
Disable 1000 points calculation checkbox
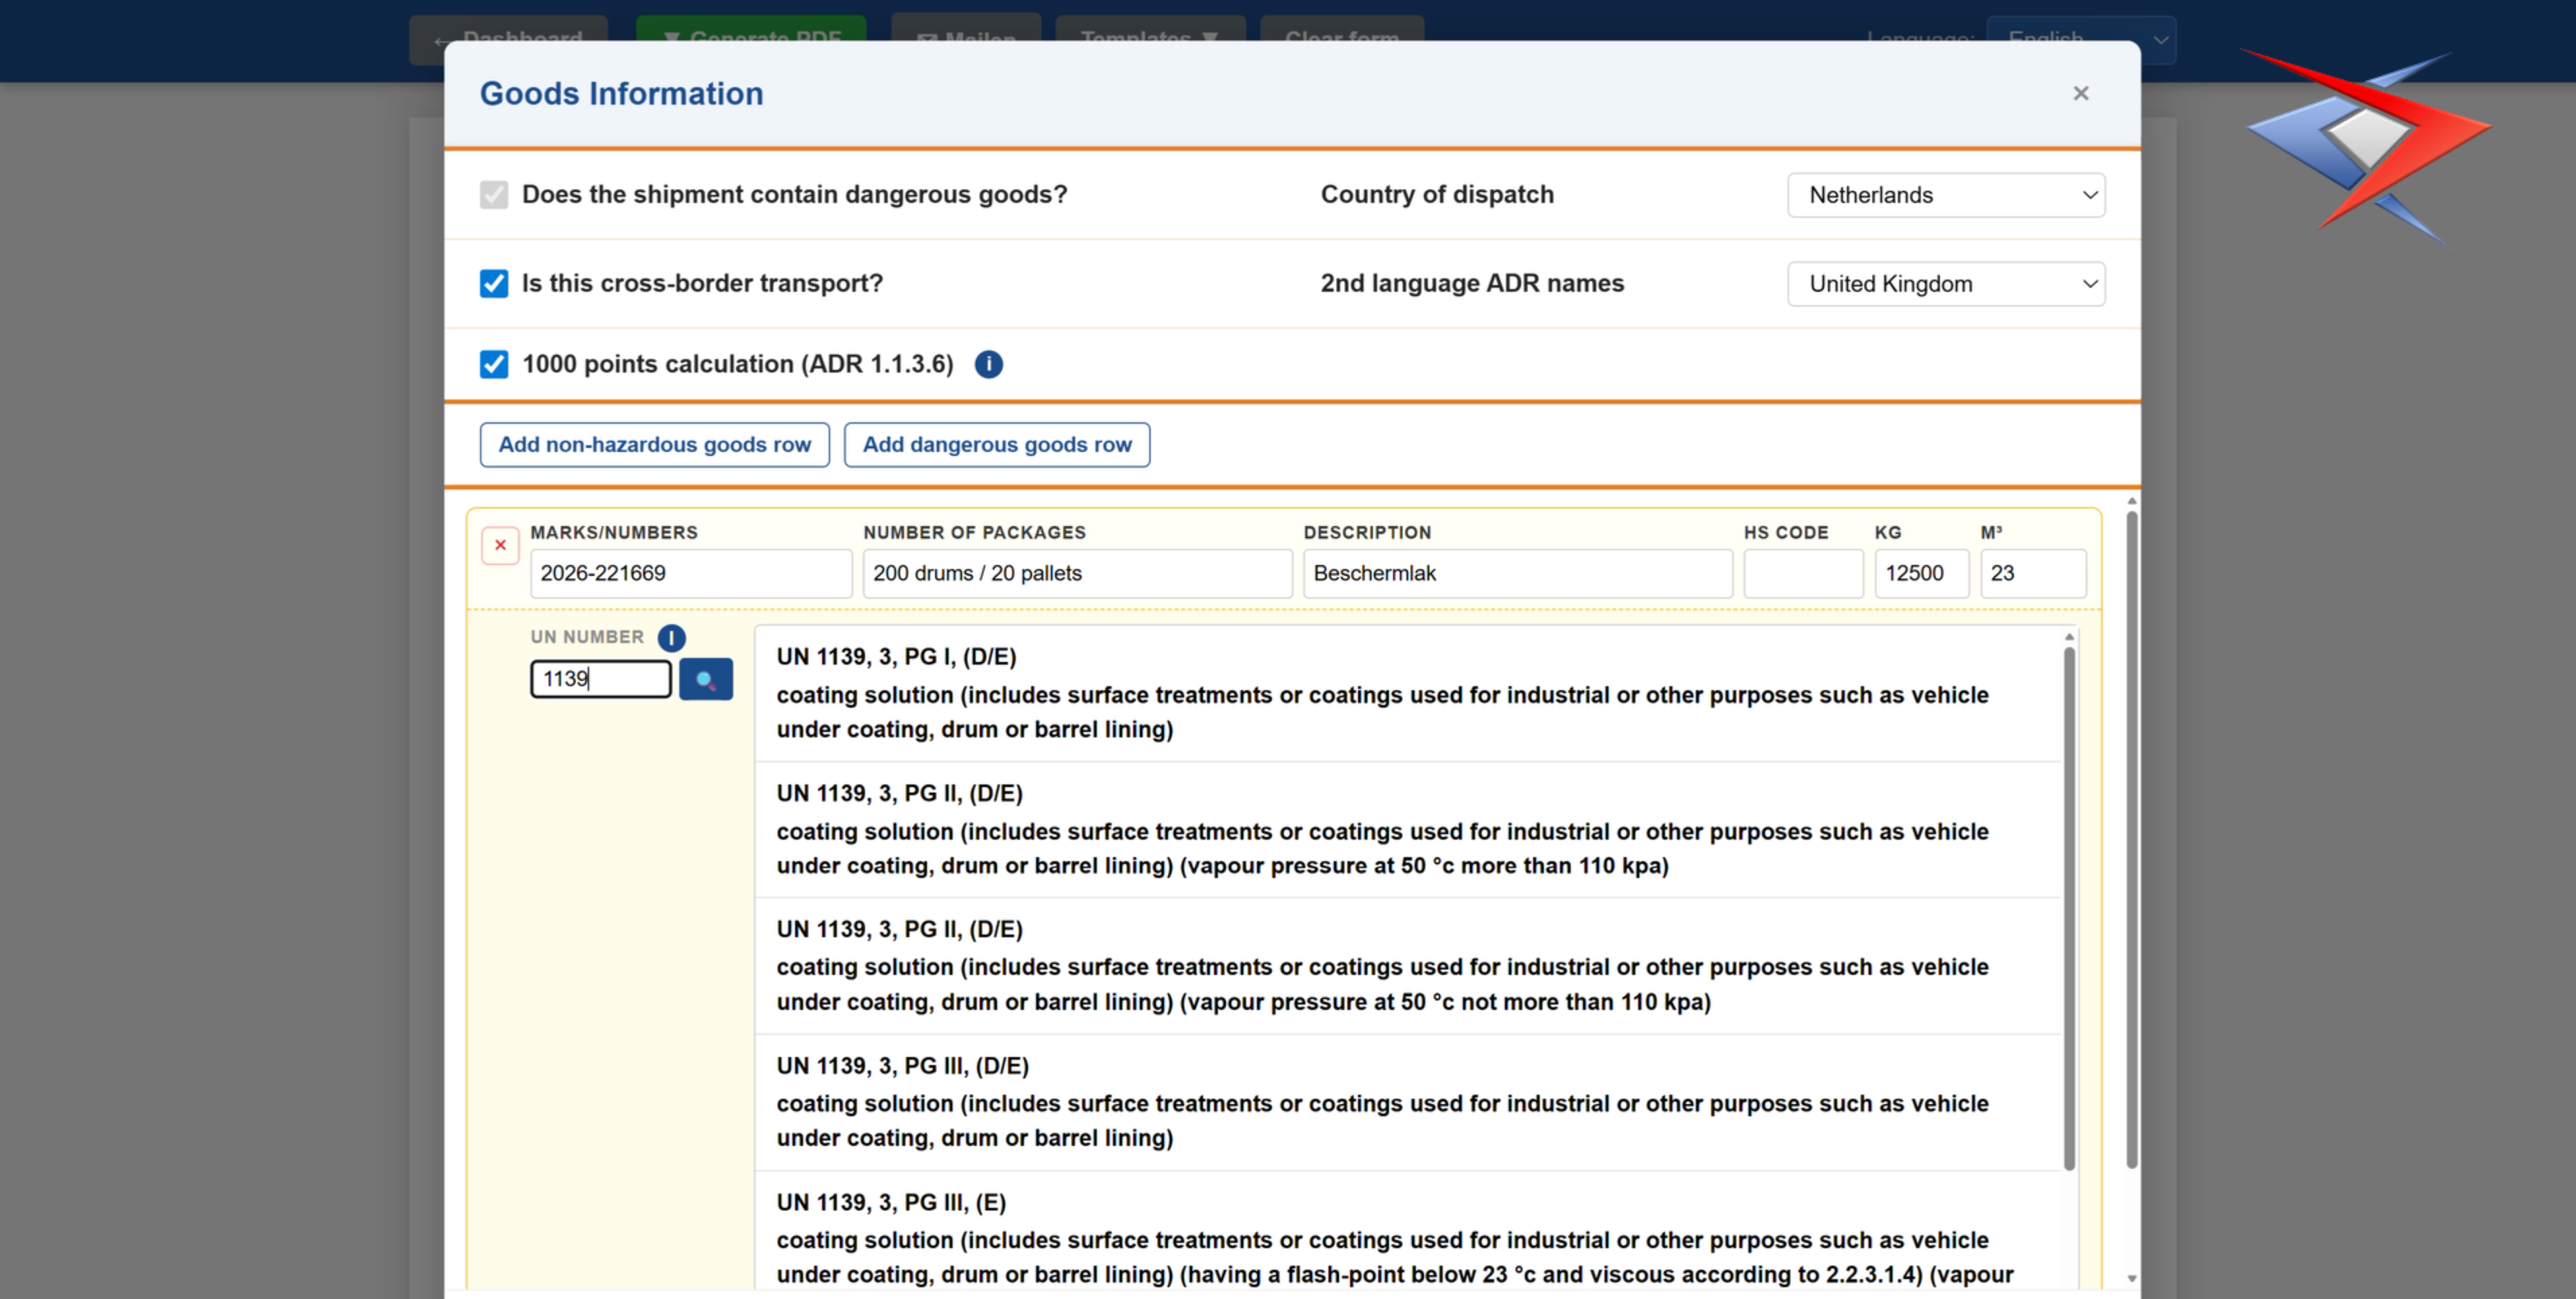click(494, 365)
